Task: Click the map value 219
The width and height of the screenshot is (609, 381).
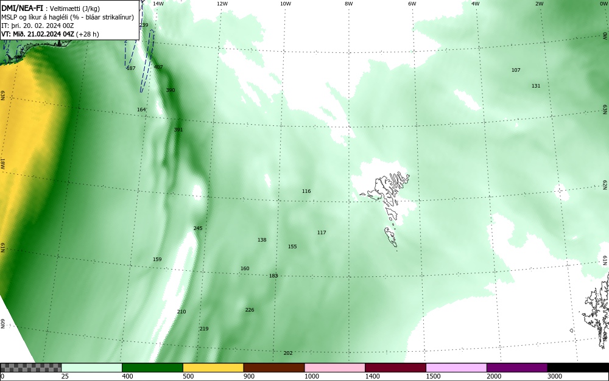Action: [204, 329]
